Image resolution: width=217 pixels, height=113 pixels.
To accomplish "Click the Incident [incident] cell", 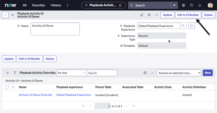I will point(107,95).
